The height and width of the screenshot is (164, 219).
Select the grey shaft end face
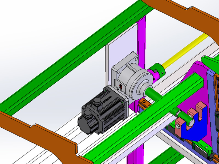pyautogui.click(x=192, y=123)
